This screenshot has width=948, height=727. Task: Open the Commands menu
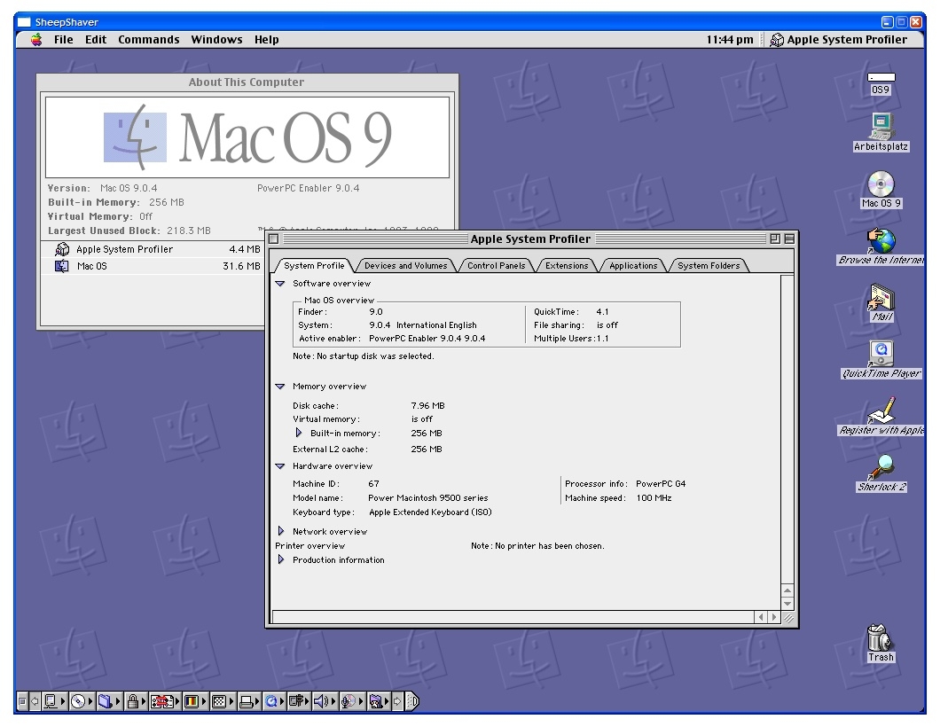[149, 39]
